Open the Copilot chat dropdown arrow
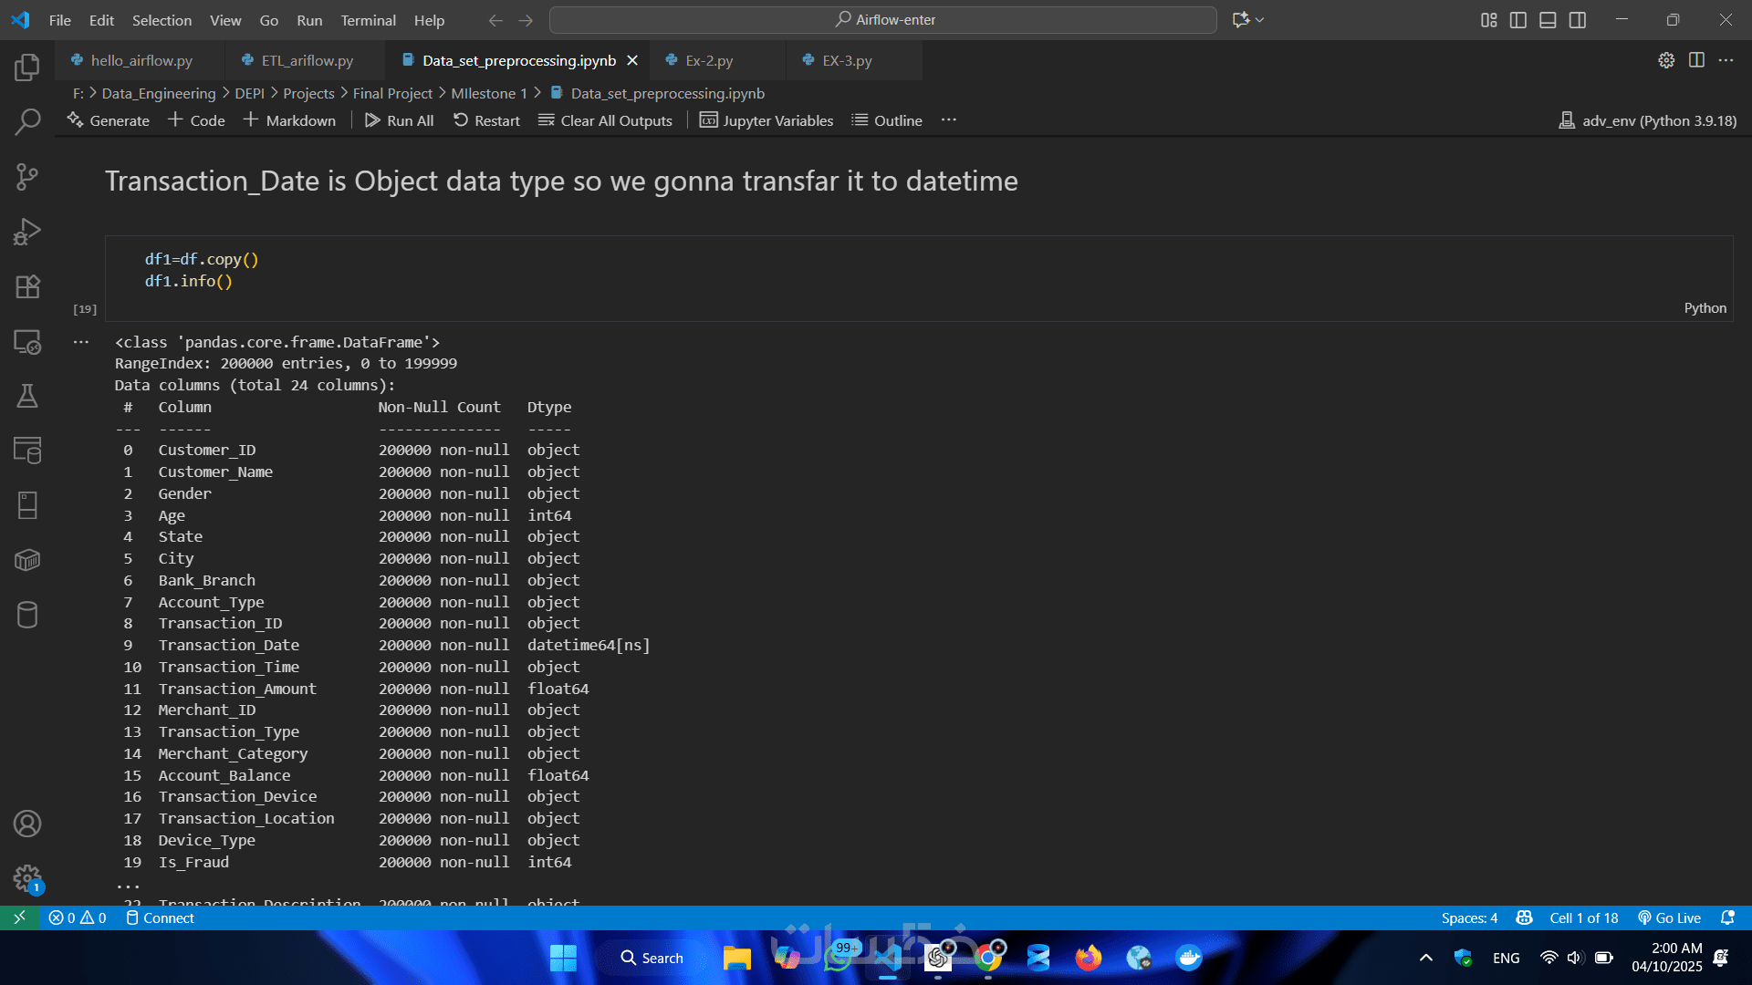1752x985 pixels. click(1260, 20)
